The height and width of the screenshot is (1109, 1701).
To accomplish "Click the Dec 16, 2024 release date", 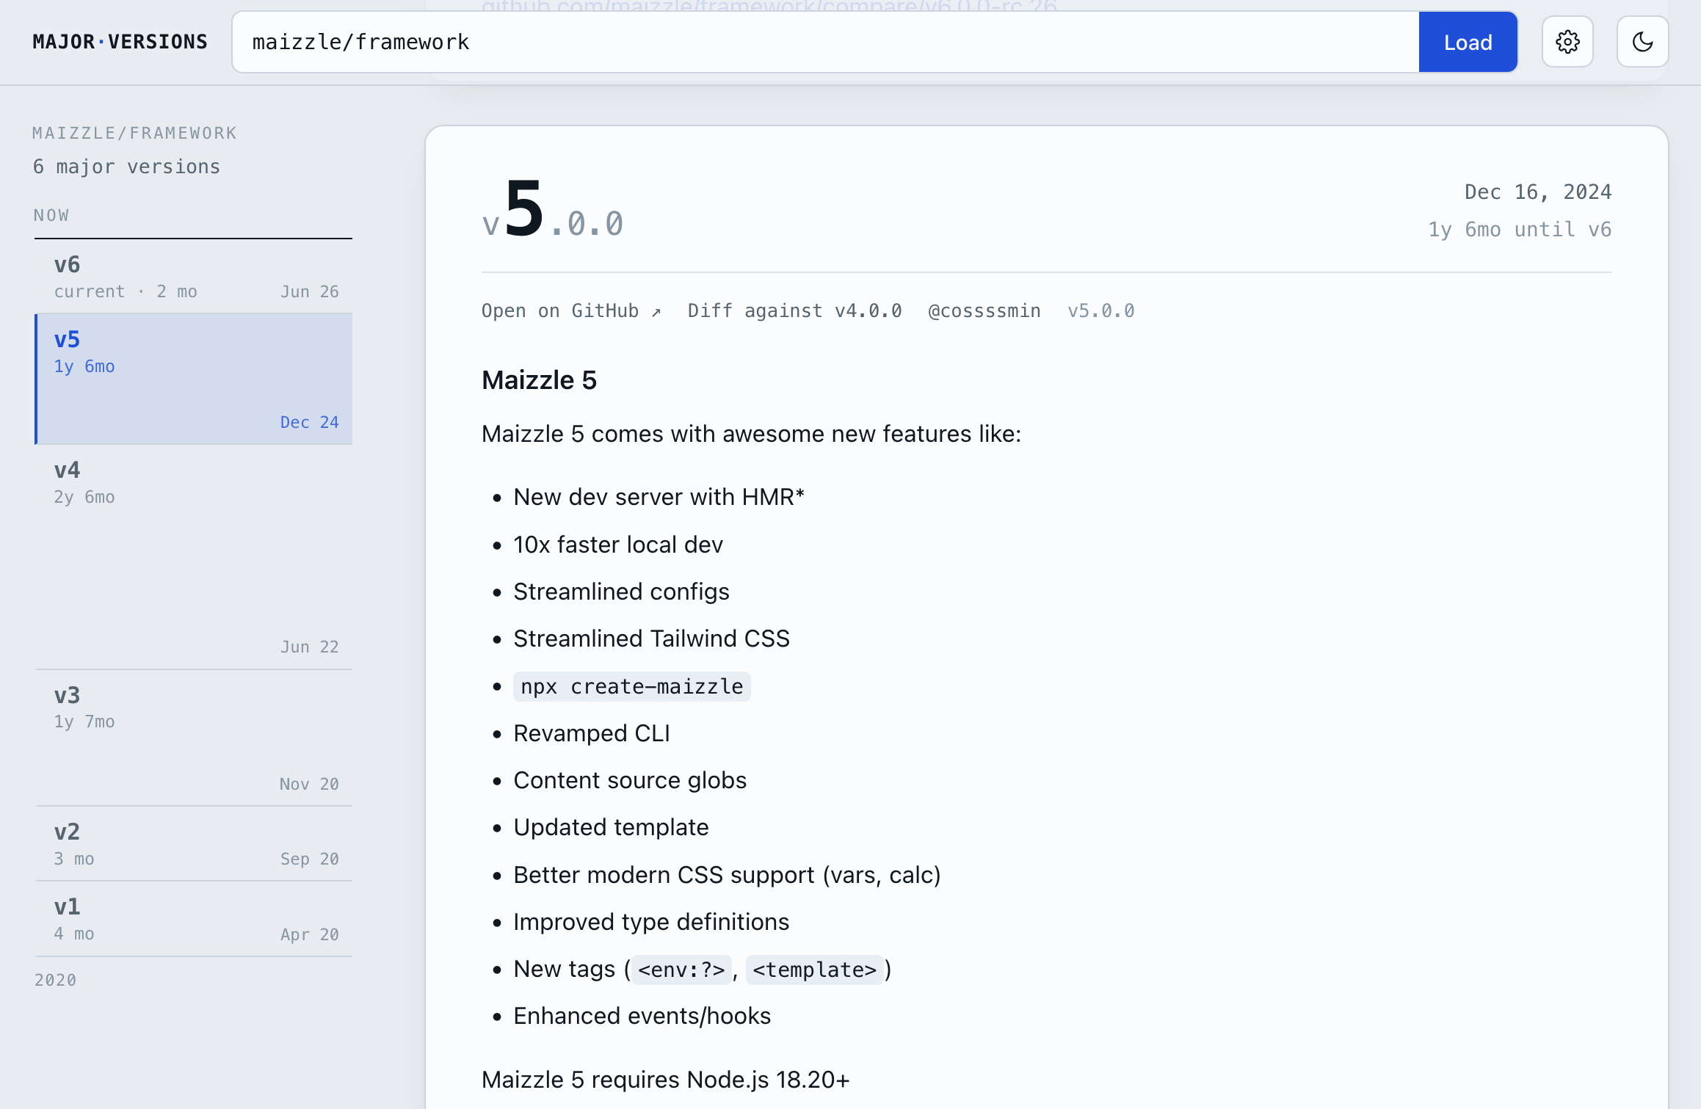I will [x=1538, y=192].
